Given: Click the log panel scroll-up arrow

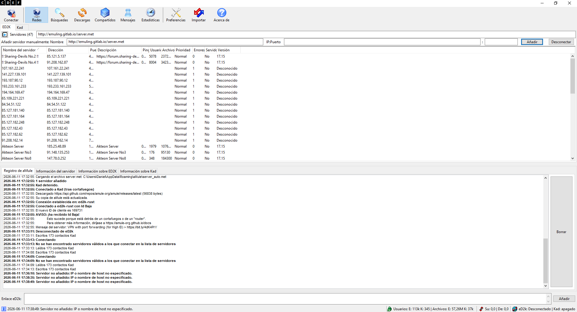Looking at the screenshot, I should tap(545, 178).
